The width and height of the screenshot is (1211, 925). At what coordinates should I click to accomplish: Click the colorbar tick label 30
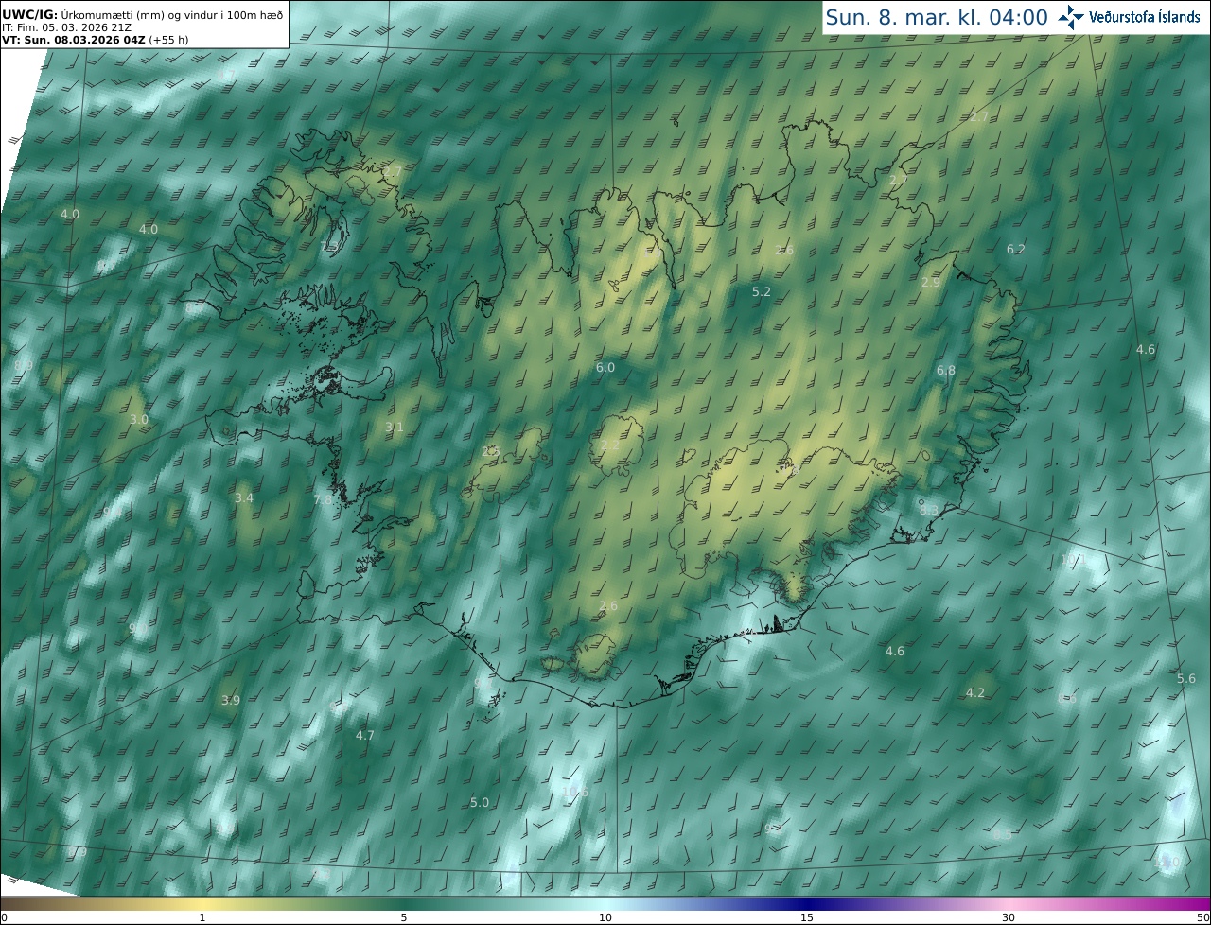point(1009,918)
